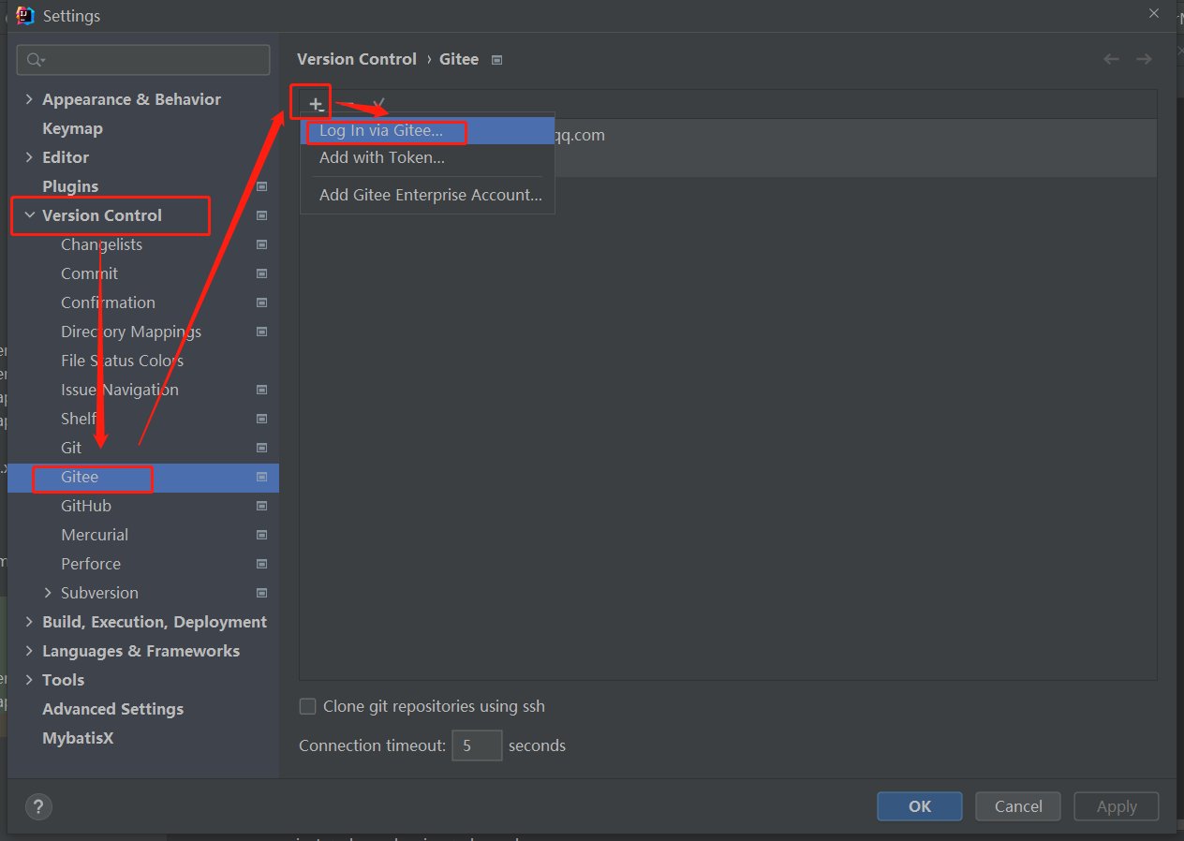Click the project icon on Shelf row
1184x841 pixels.
pyautogui.click(x=261, y=419)
